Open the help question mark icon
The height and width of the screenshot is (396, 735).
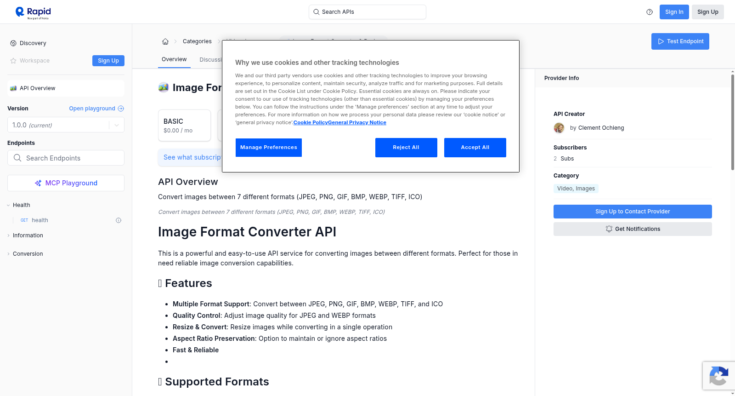tap(650, 12)
